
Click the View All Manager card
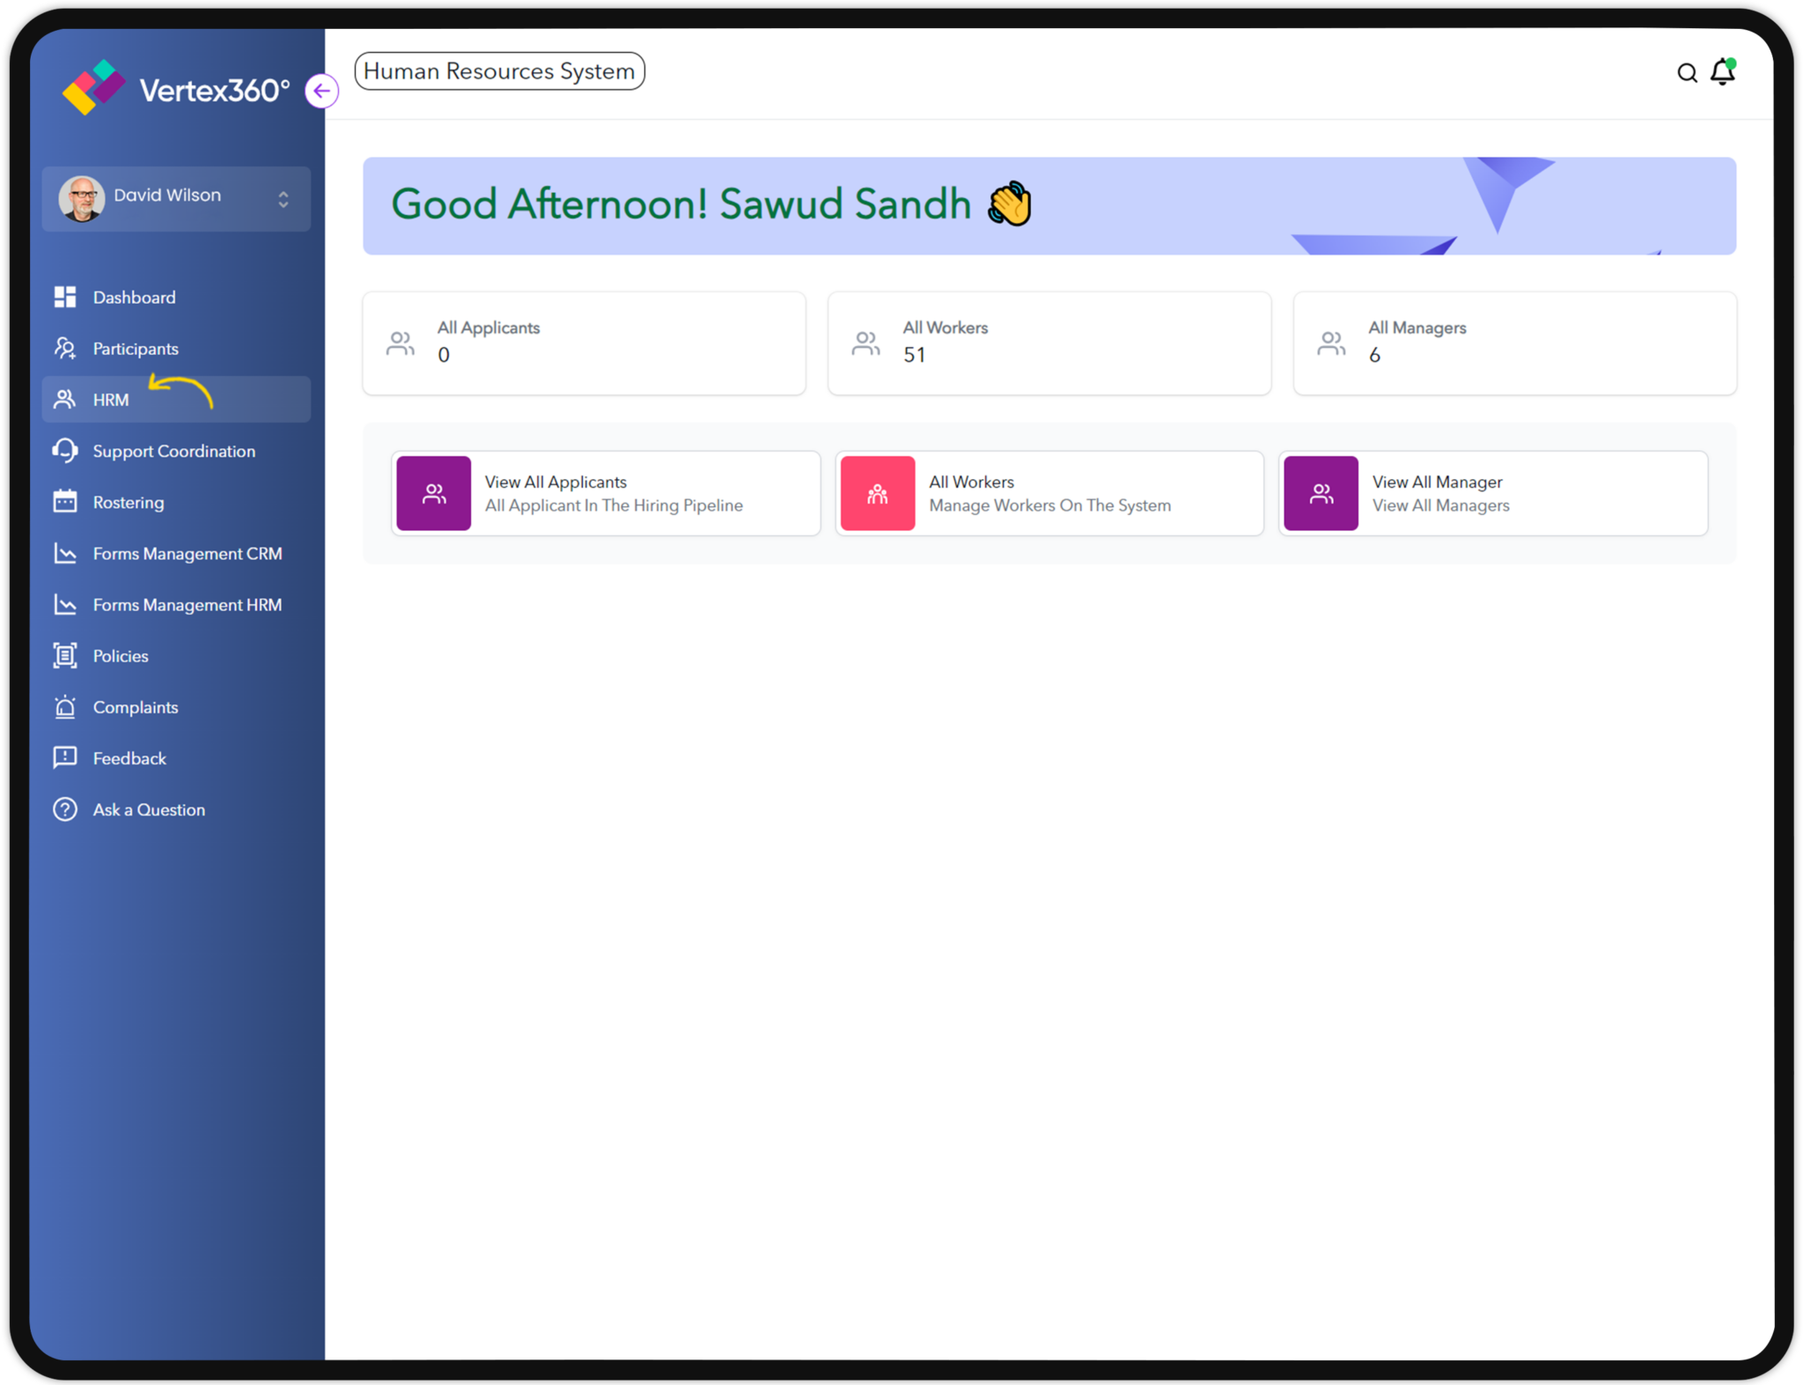[1491, 493]
